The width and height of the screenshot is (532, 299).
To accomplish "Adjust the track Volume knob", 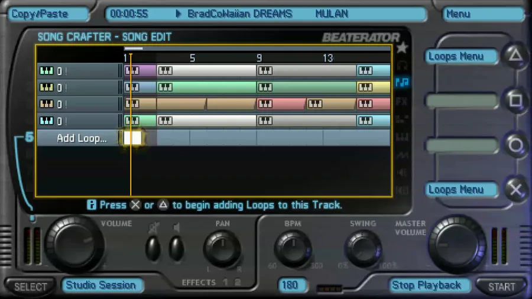I will tap(74, 245).
